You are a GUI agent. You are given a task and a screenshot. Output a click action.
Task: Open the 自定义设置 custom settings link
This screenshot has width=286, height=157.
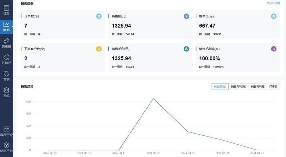point(273,3)
